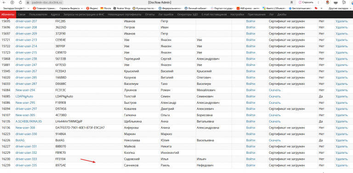Select the code cell DA7F037D-7901-40E1-873F-E9C2A7

(x=80, y=128)
